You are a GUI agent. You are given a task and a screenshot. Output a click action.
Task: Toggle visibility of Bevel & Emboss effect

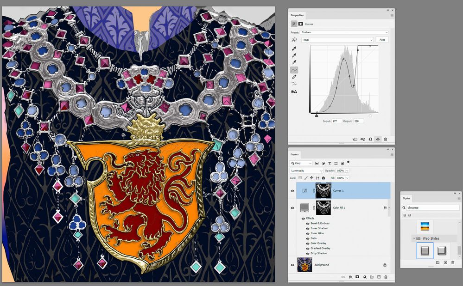(x=308, y=223)
